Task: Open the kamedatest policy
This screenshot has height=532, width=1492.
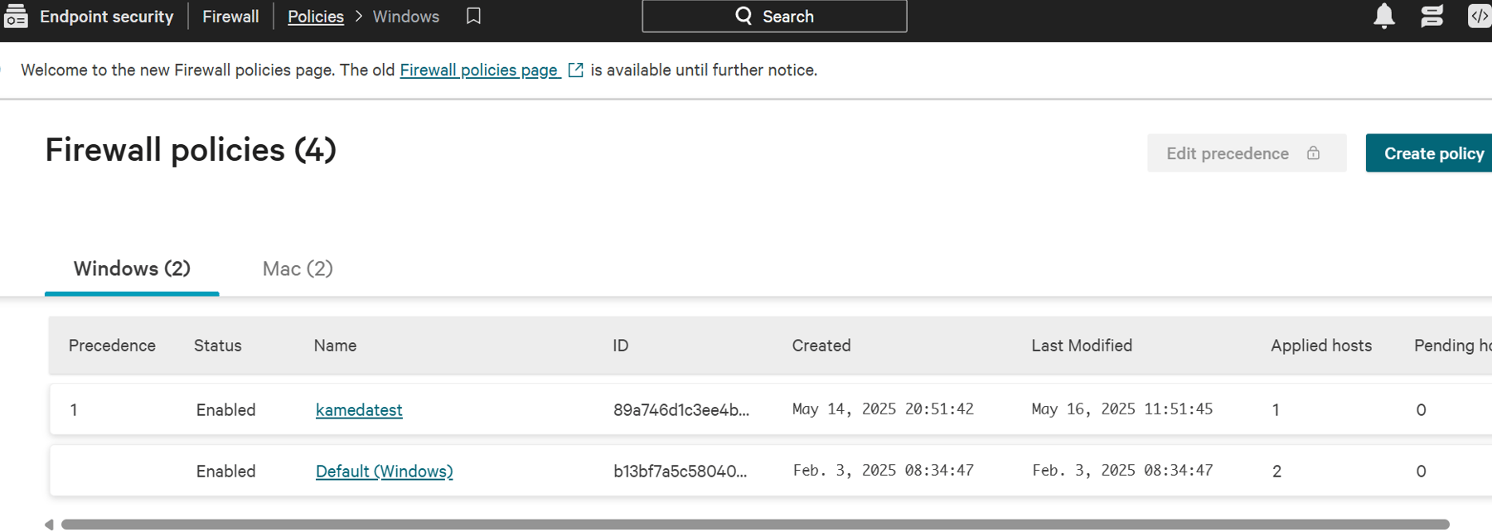Action: (x=359, y=410)
